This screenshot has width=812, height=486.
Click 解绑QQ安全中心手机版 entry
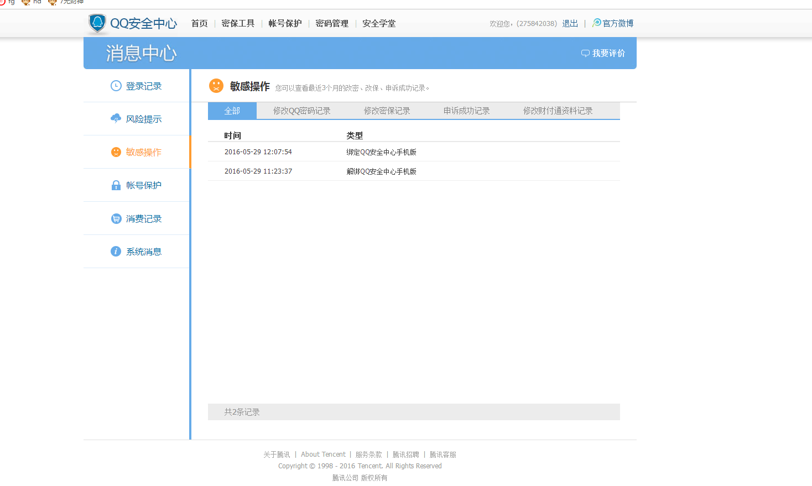[x=382, y=171]
